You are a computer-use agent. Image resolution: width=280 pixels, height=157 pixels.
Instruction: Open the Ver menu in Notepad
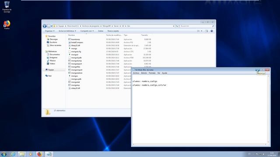(159, 73)
